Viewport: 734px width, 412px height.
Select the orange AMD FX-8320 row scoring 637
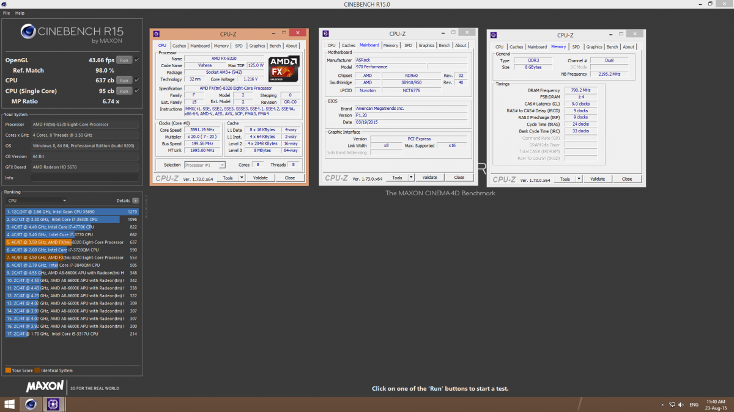72,242
